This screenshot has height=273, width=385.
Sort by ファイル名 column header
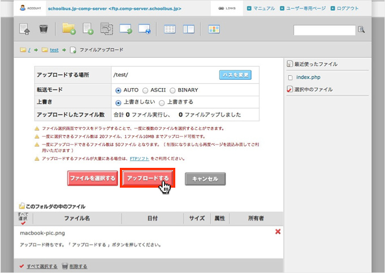(x=77, y=218)
